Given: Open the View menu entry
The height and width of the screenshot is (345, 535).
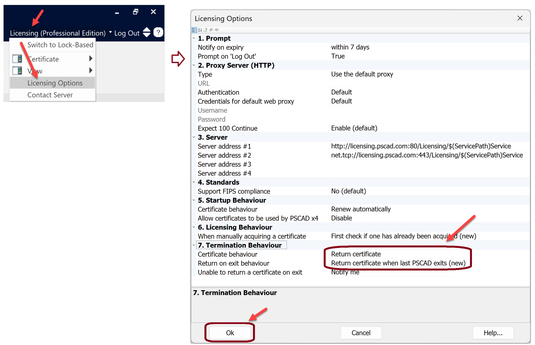Looking at the screenshot, I should [x=52, y=71].
